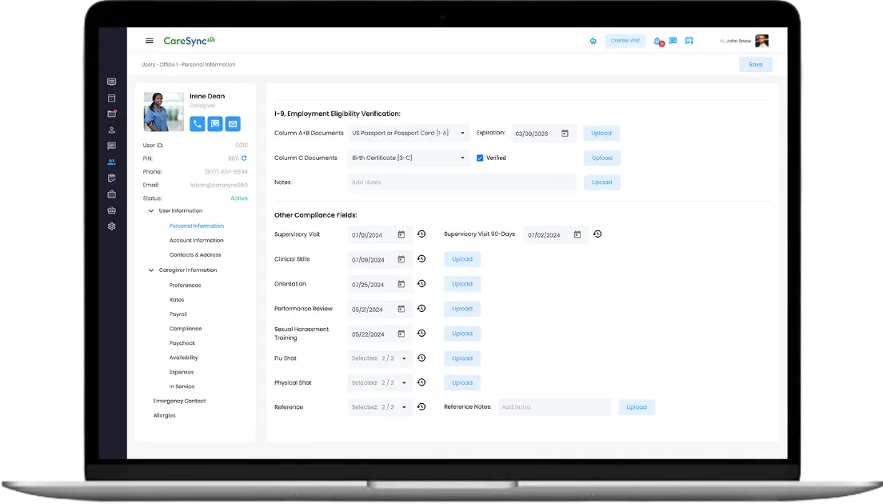The width and height of the screenshot is (883, 504).
Task: Collapse the Caregiver Information section
Action: click(151, 270)
